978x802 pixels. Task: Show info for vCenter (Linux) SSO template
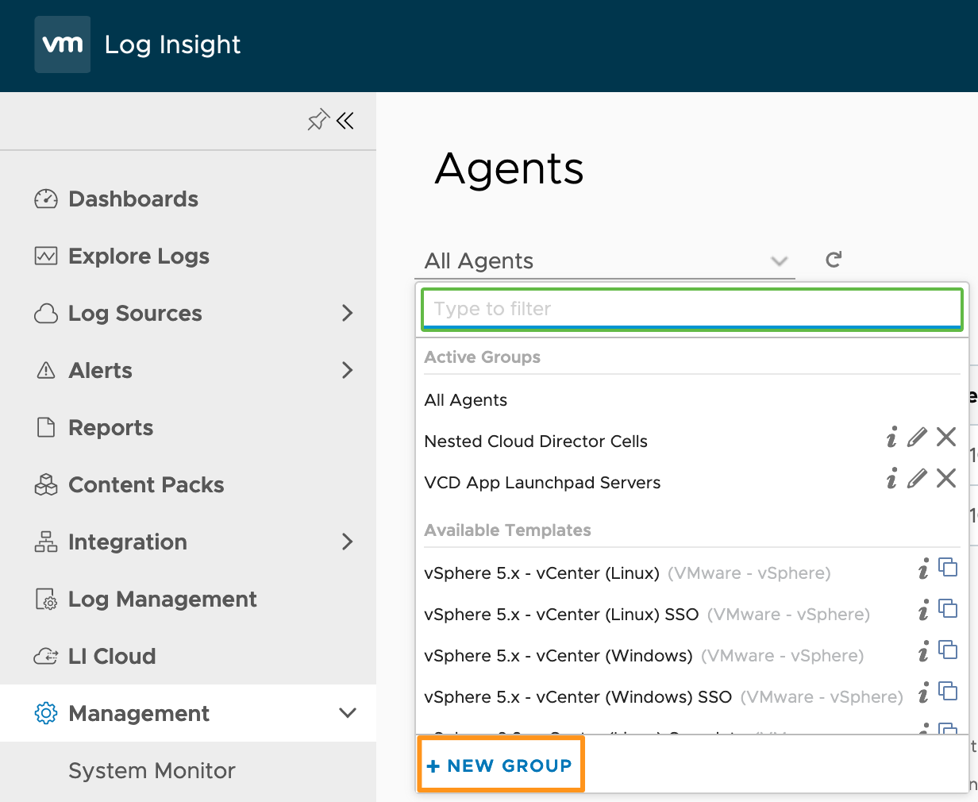[923, 610]
